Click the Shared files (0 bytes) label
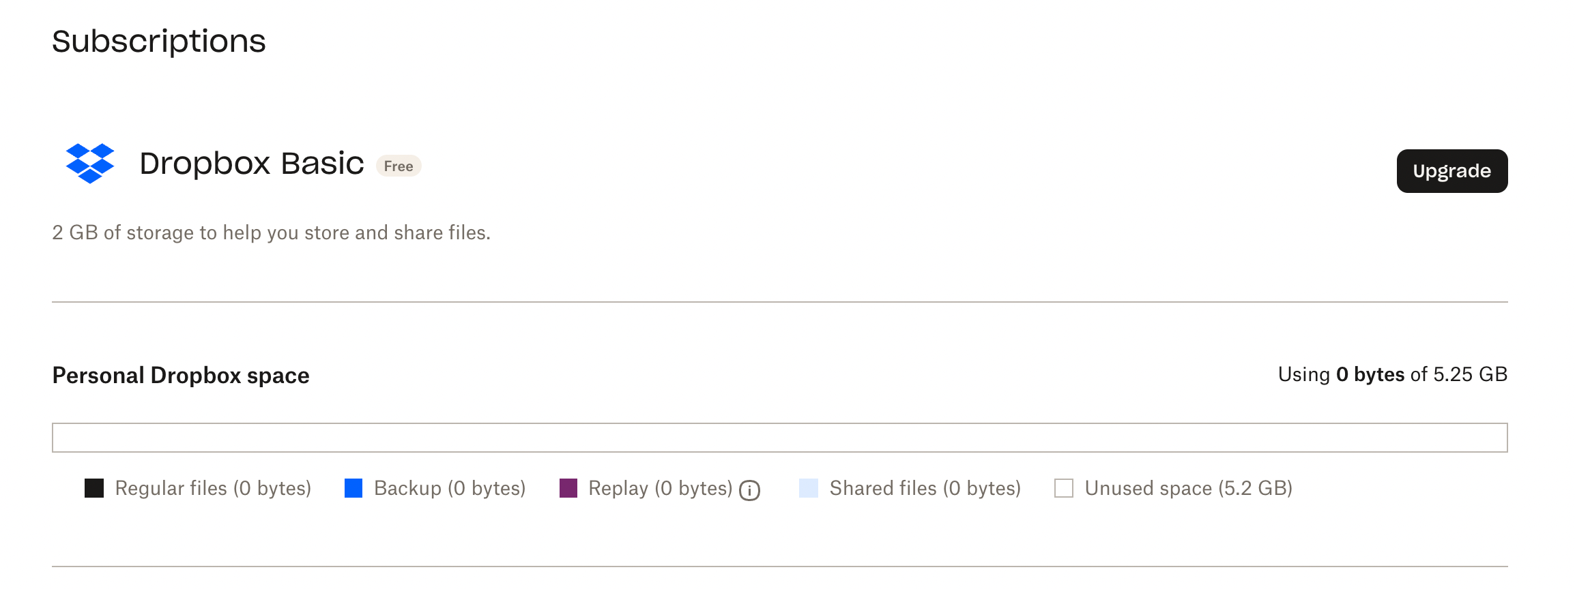 point(925,488)
